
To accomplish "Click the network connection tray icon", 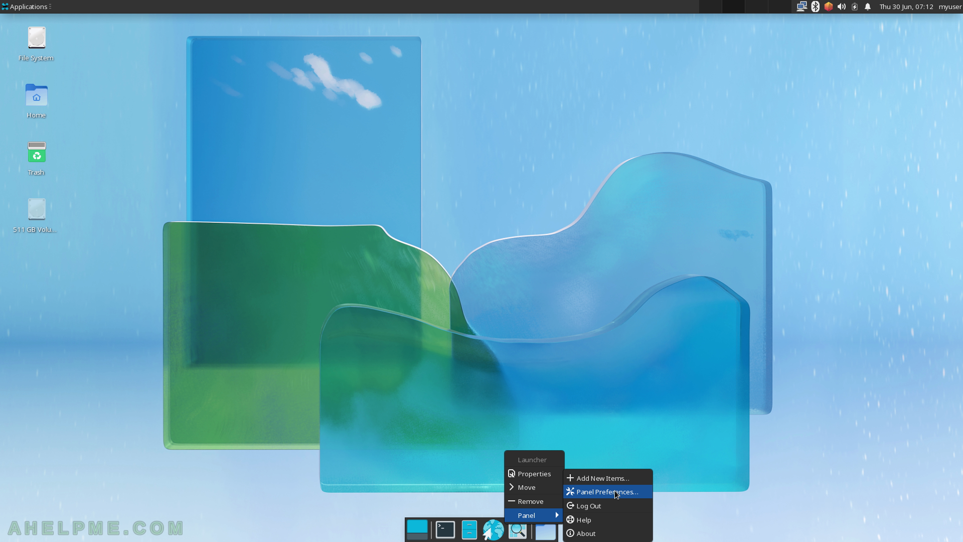I will tap(801, 7).
